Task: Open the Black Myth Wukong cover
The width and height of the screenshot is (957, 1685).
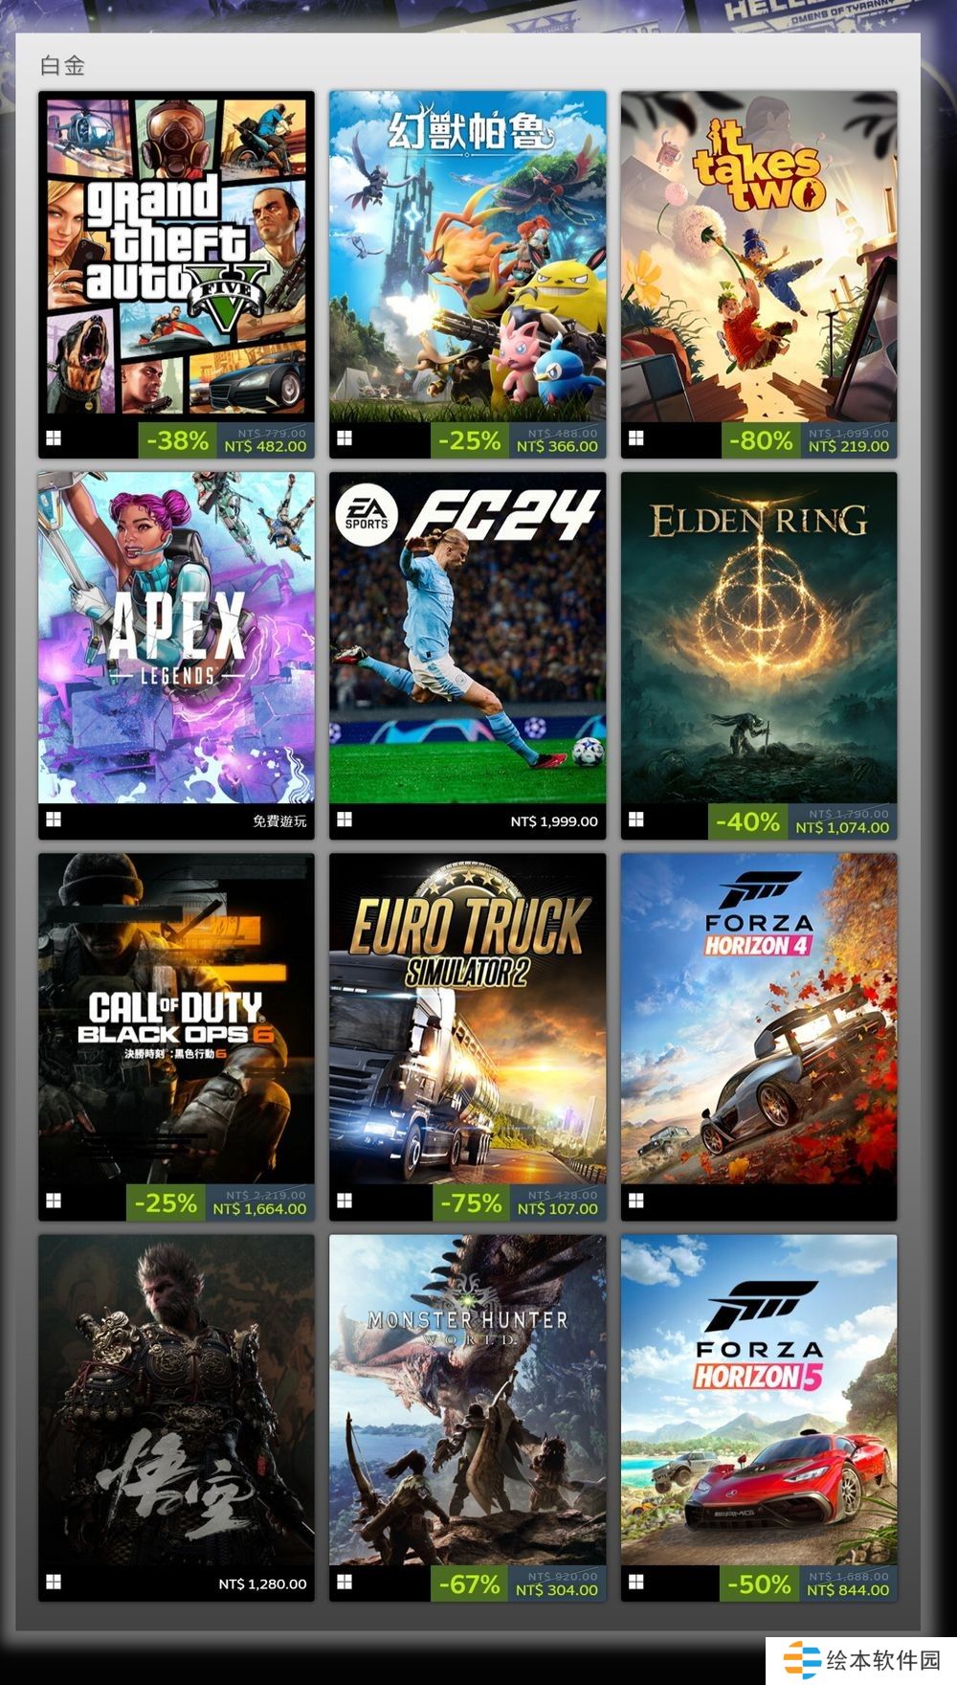Action: 176,1400
